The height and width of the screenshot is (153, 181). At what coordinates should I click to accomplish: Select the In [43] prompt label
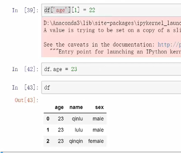click(x=25, y=87)
